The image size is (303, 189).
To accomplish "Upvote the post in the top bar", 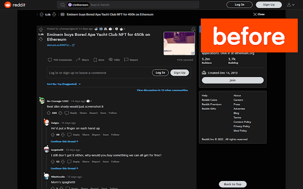I will pyautogui.click(x=41, y=15).
